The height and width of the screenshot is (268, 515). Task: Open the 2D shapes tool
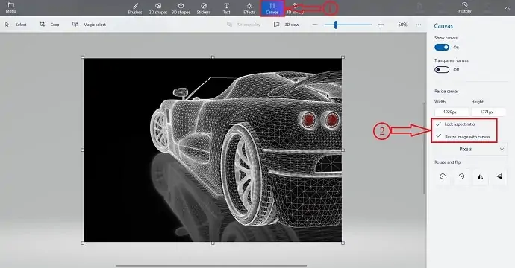click(158, 8)
